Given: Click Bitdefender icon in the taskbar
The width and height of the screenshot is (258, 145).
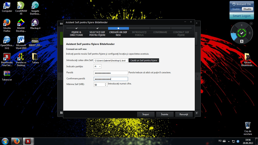Looking at the screenshot, I should coord(28,141).
